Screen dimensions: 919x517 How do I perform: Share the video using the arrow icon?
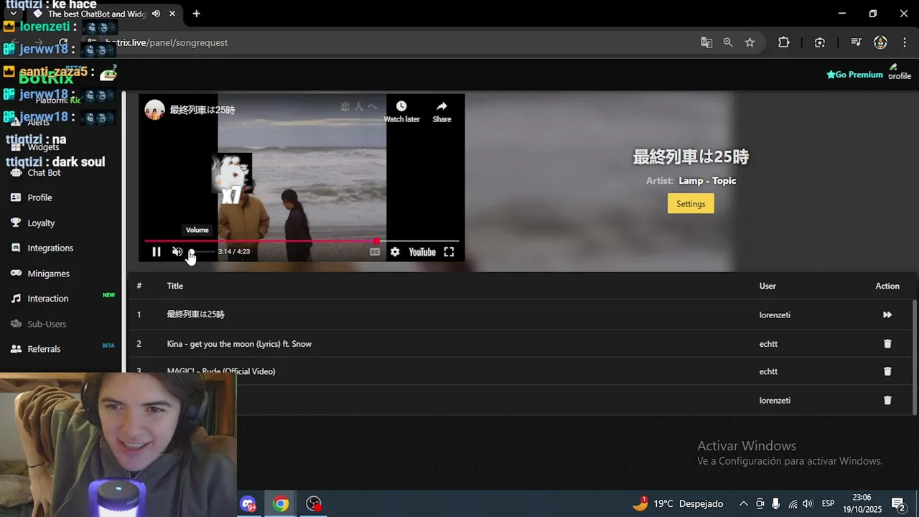tap(442, 106)
